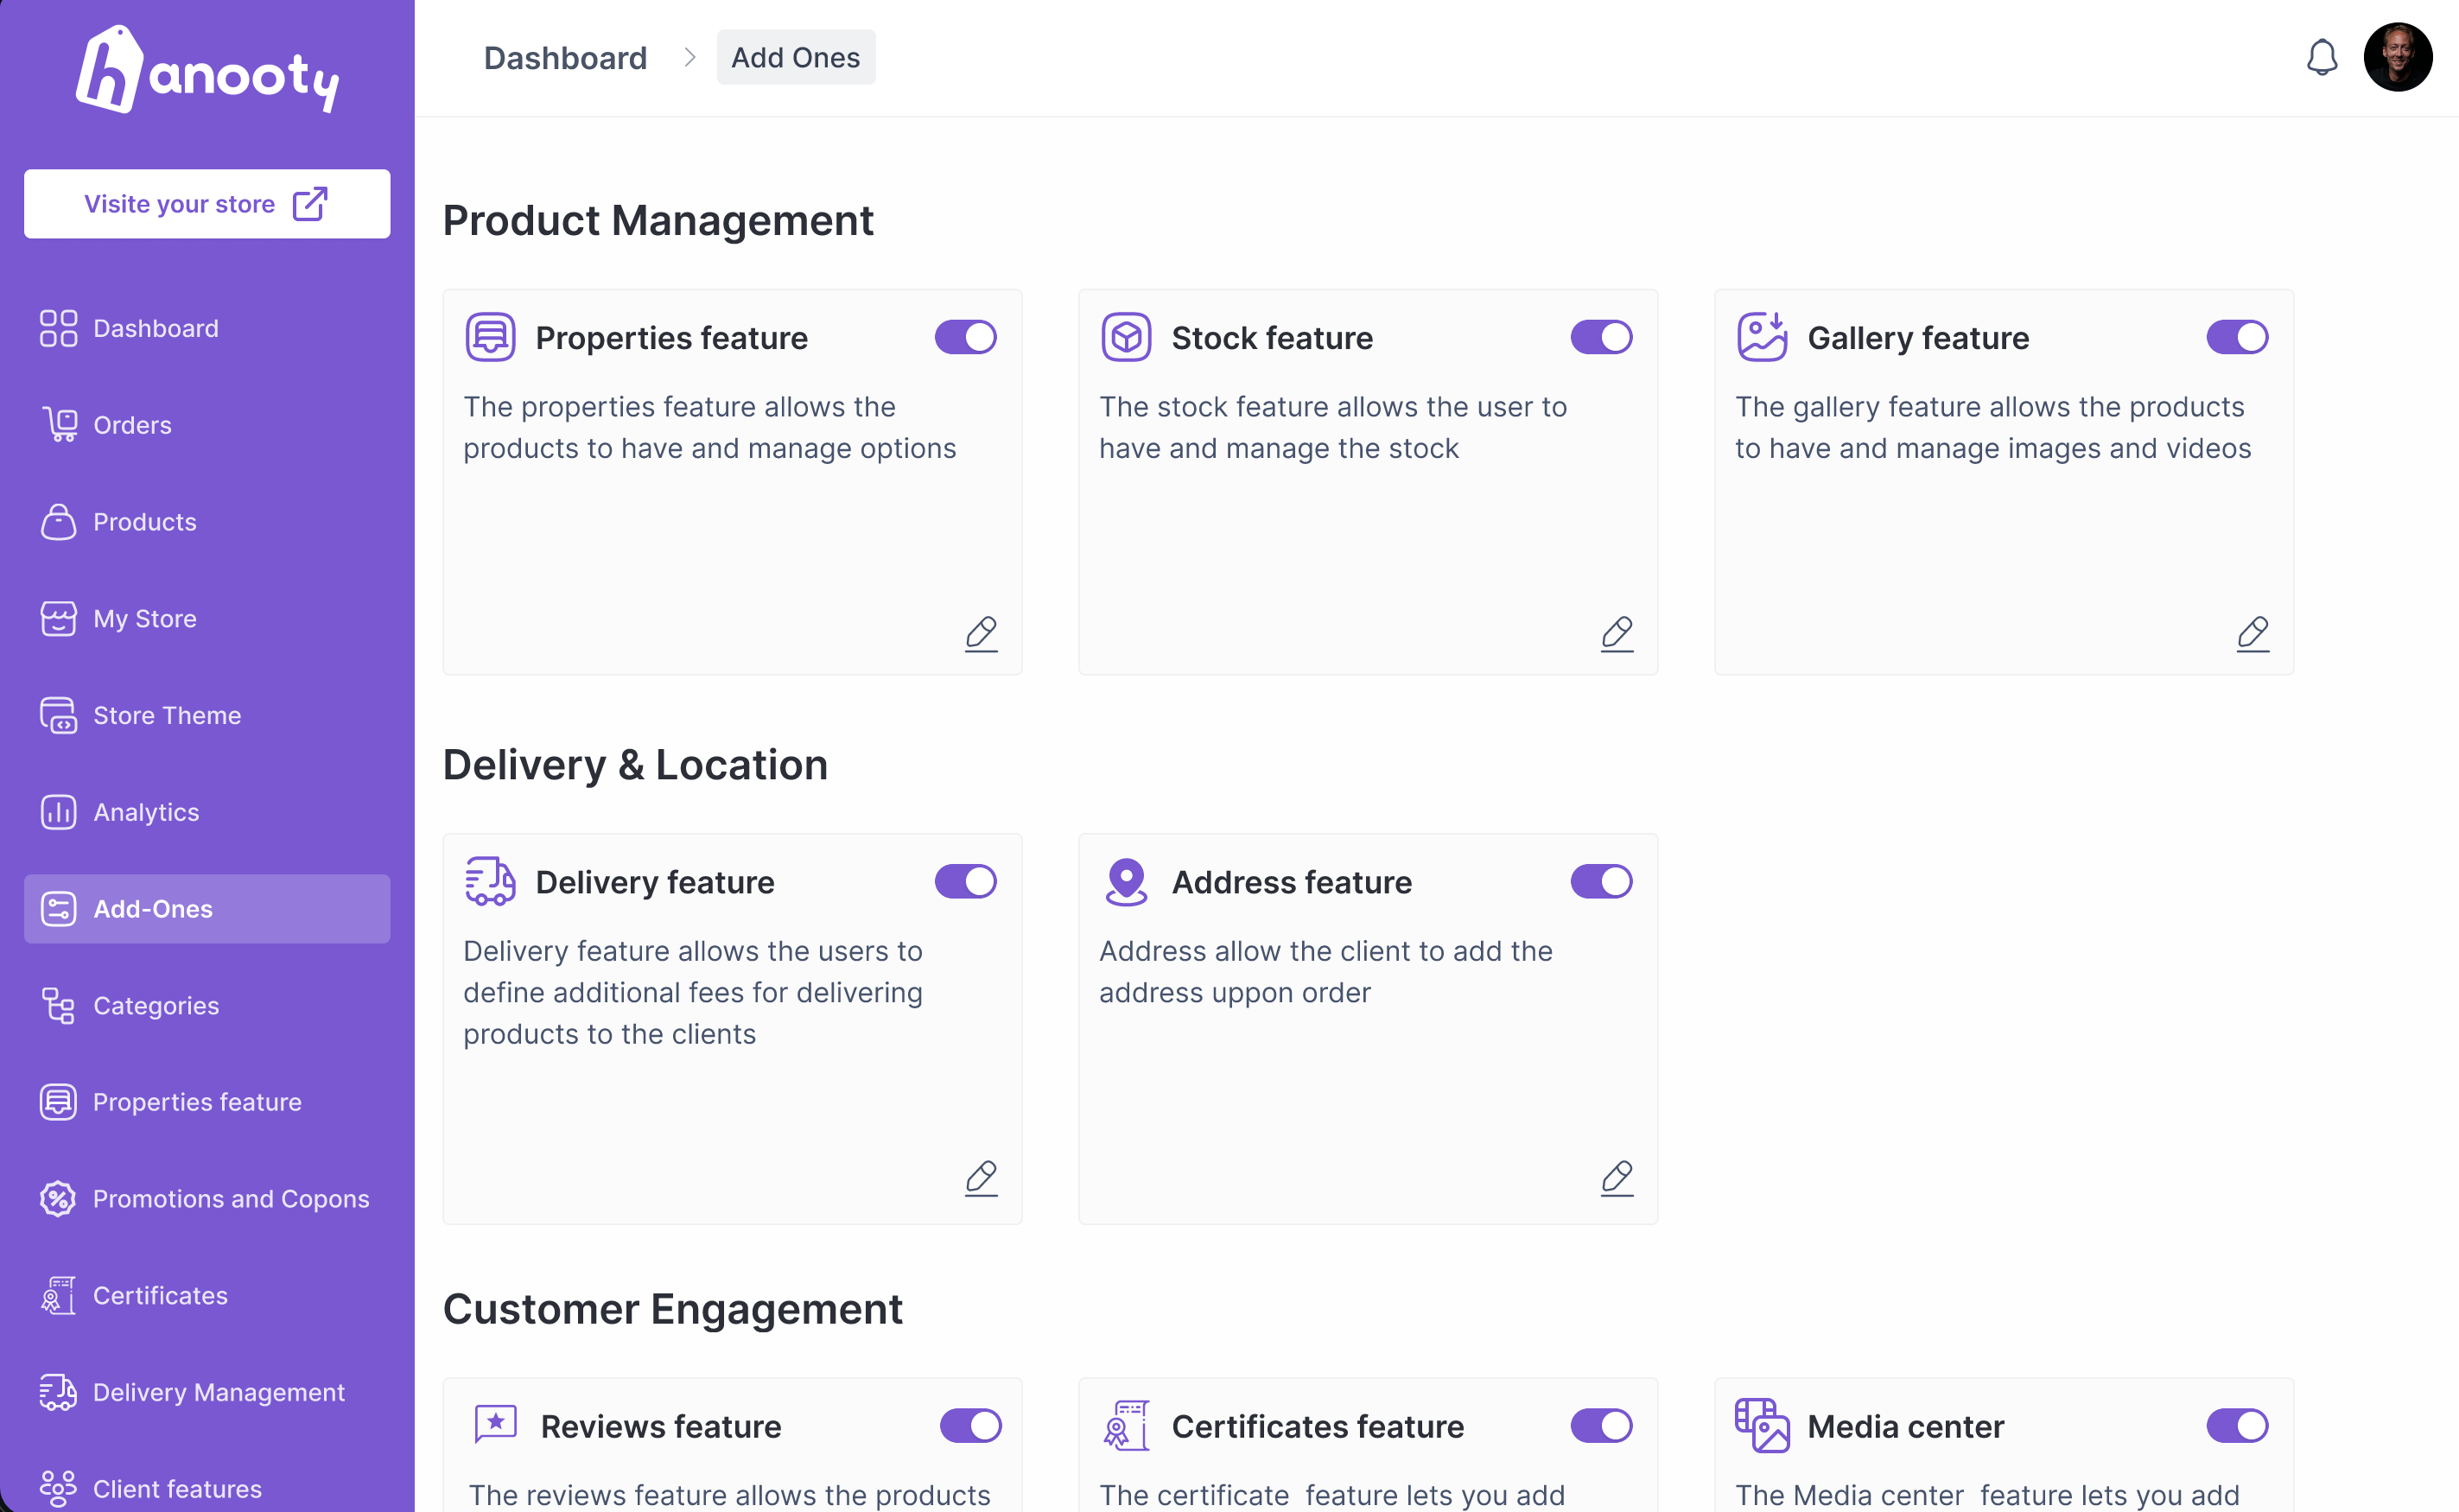The width and height of the screenshot is (2459, 1512).
Task: Click the edit pencil on Properties feature card
Action: [x=981, y=634]
